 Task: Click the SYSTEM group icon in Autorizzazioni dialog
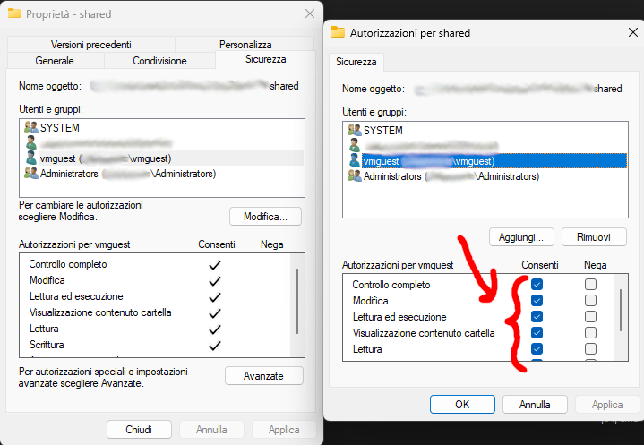coord(355,131)
